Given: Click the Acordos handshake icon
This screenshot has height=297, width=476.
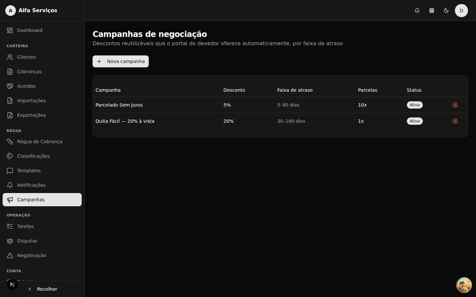Looking at the screenshot, I should point(10,86).
